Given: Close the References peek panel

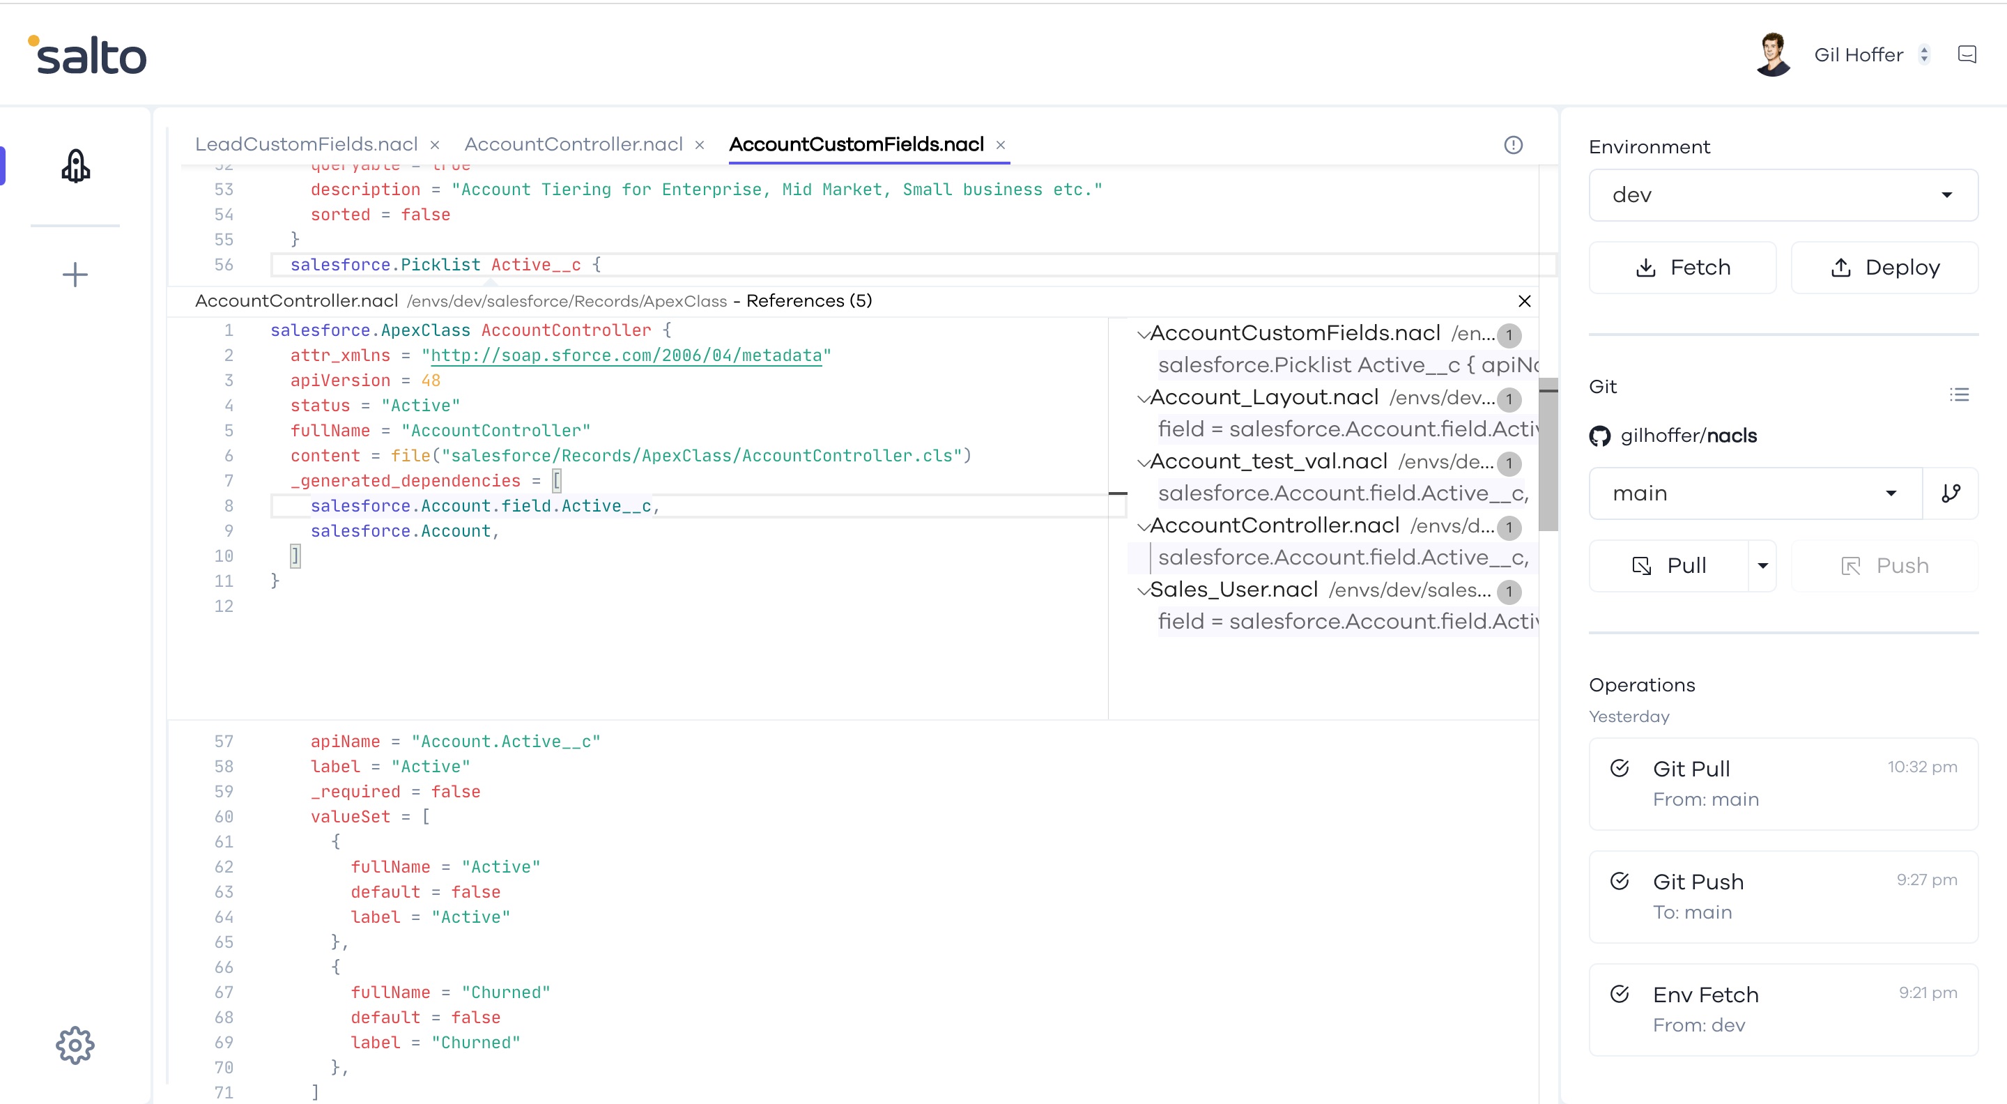Looking at the screenshot, I should pyautogui.click(x=1525, y=300).
